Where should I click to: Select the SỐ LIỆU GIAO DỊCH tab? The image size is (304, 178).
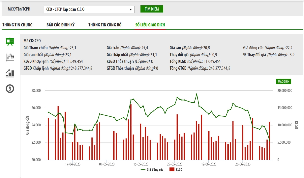pyautogui.click(x=150, y=25)
